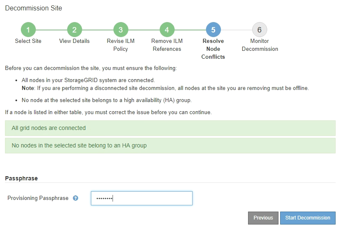Click the step 1 circle icon
This screenshot has height=232, width=341.
(x=28, y=30)
